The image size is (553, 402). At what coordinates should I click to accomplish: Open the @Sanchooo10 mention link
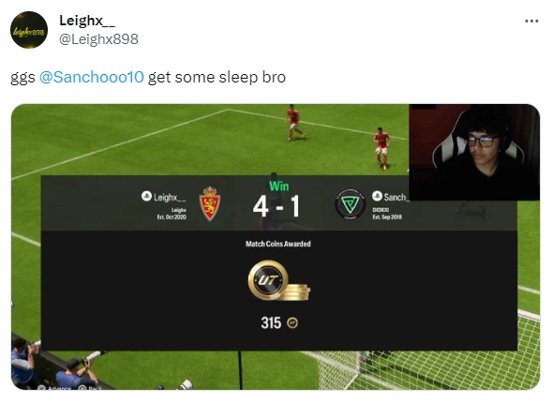pos(91,77)
